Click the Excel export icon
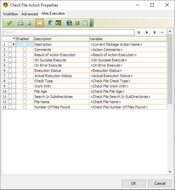This screenshot has width=175, height=190. click(58, 23)
